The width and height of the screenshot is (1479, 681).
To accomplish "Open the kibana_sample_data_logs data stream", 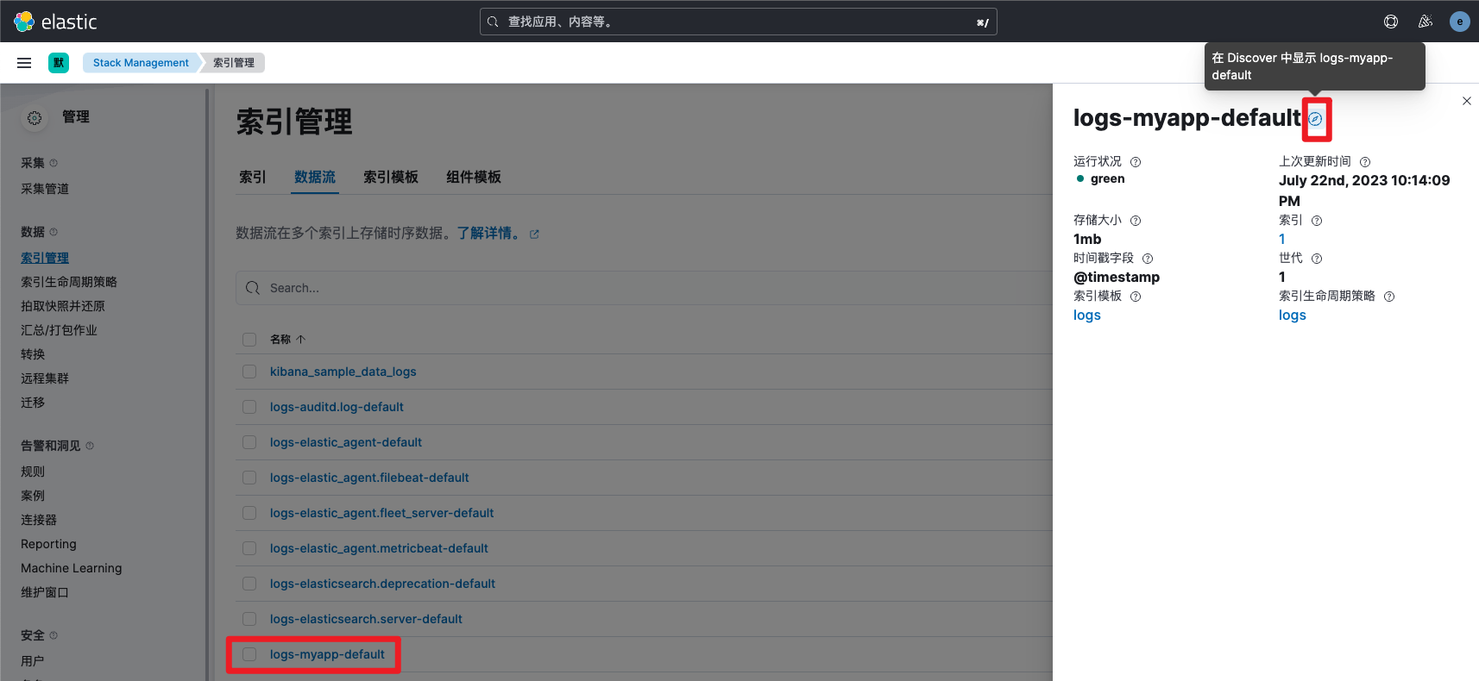I will [x=343, y=372].
